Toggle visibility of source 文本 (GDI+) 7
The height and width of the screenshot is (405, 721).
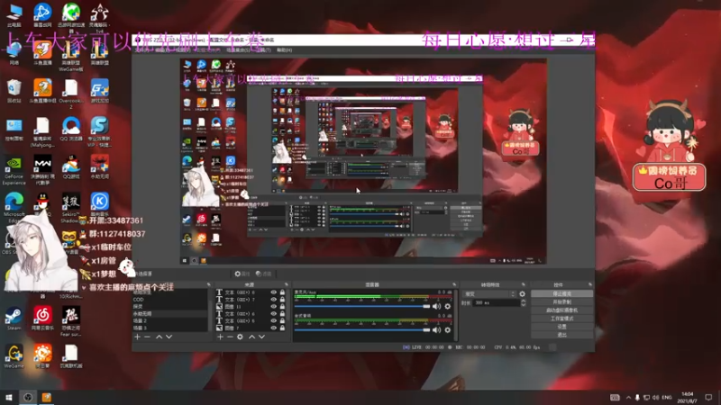click(274, 300)
